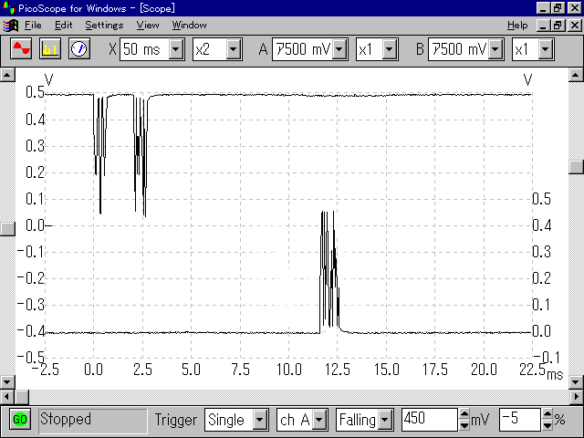Restore the inner Scope child window

pos(558,26)
